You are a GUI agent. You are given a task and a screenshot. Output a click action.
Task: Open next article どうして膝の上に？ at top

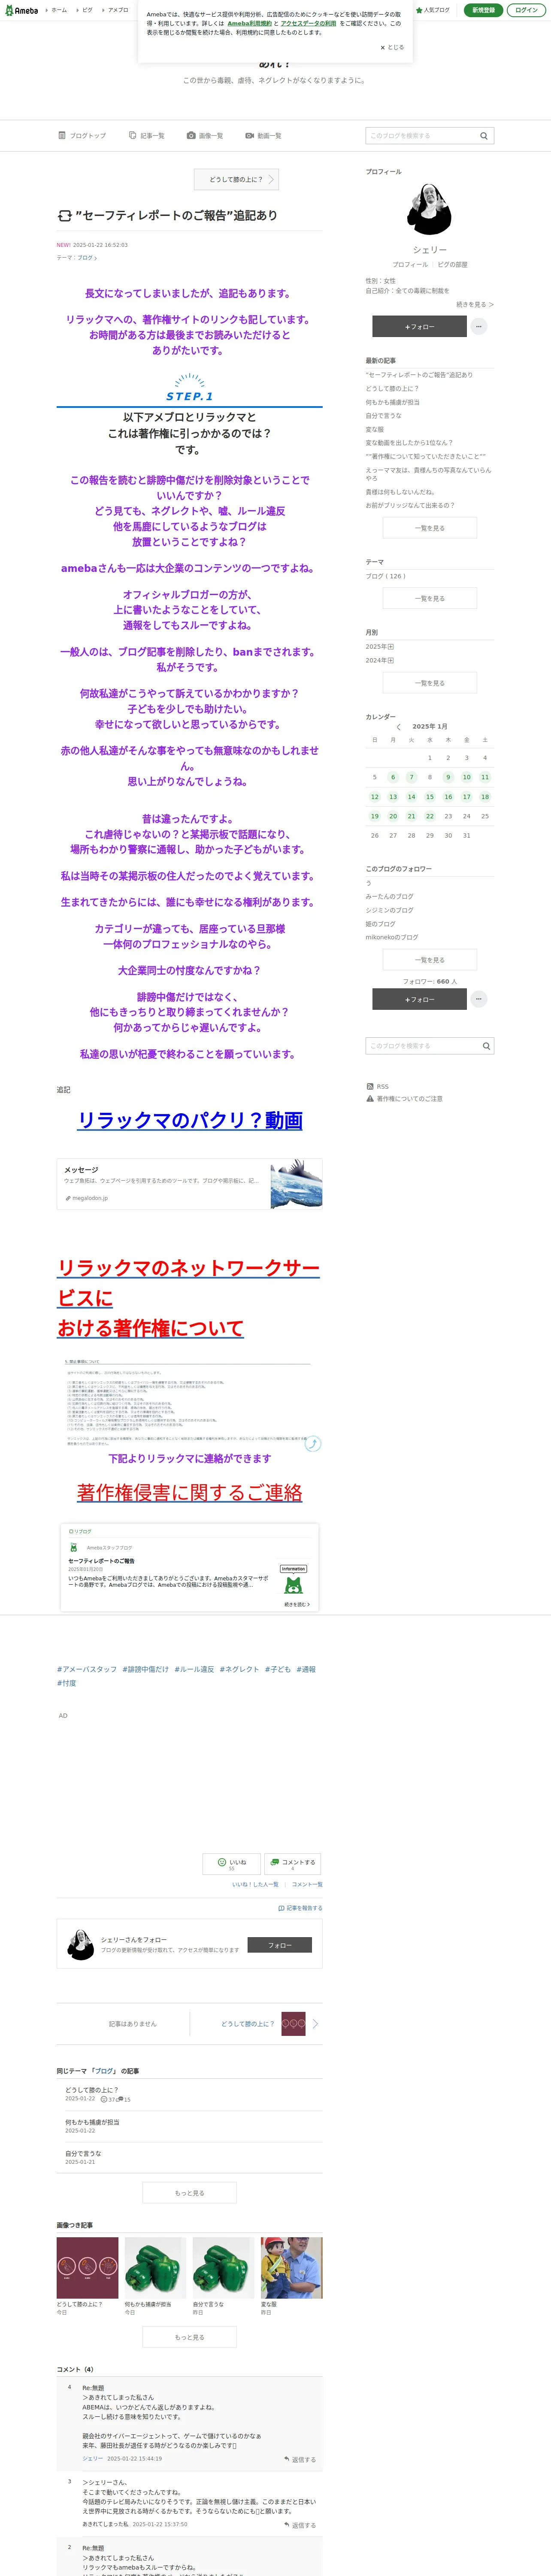point(236,179)
